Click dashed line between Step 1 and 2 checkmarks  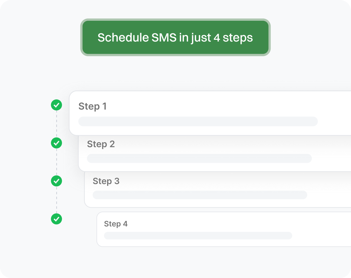(57, 124)
